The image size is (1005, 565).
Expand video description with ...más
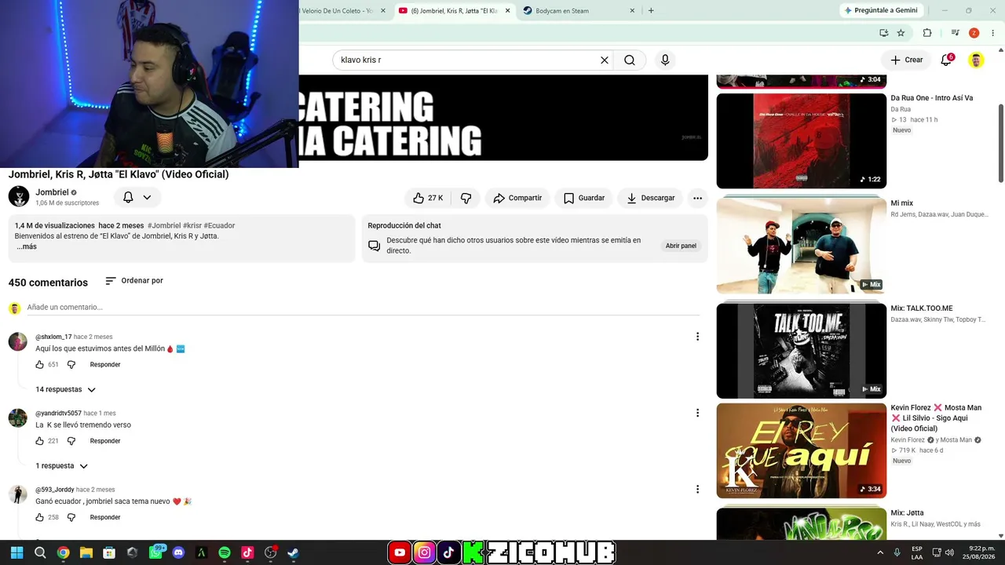(27, 246)
